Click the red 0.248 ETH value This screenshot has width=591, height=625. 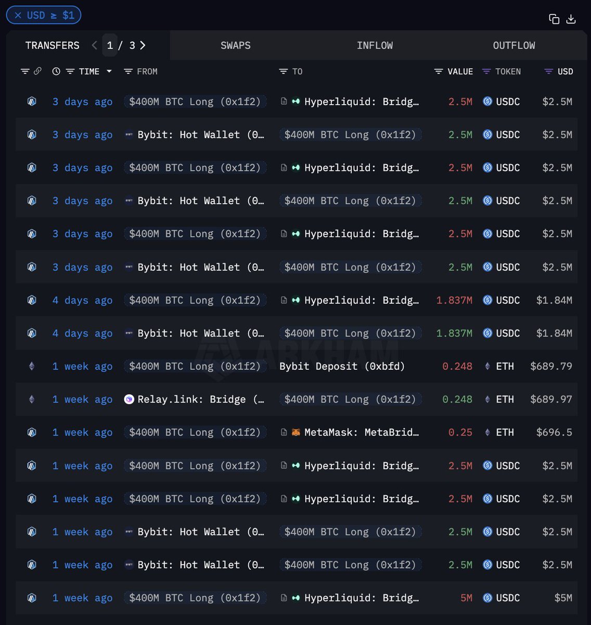(x=457, y=366)
